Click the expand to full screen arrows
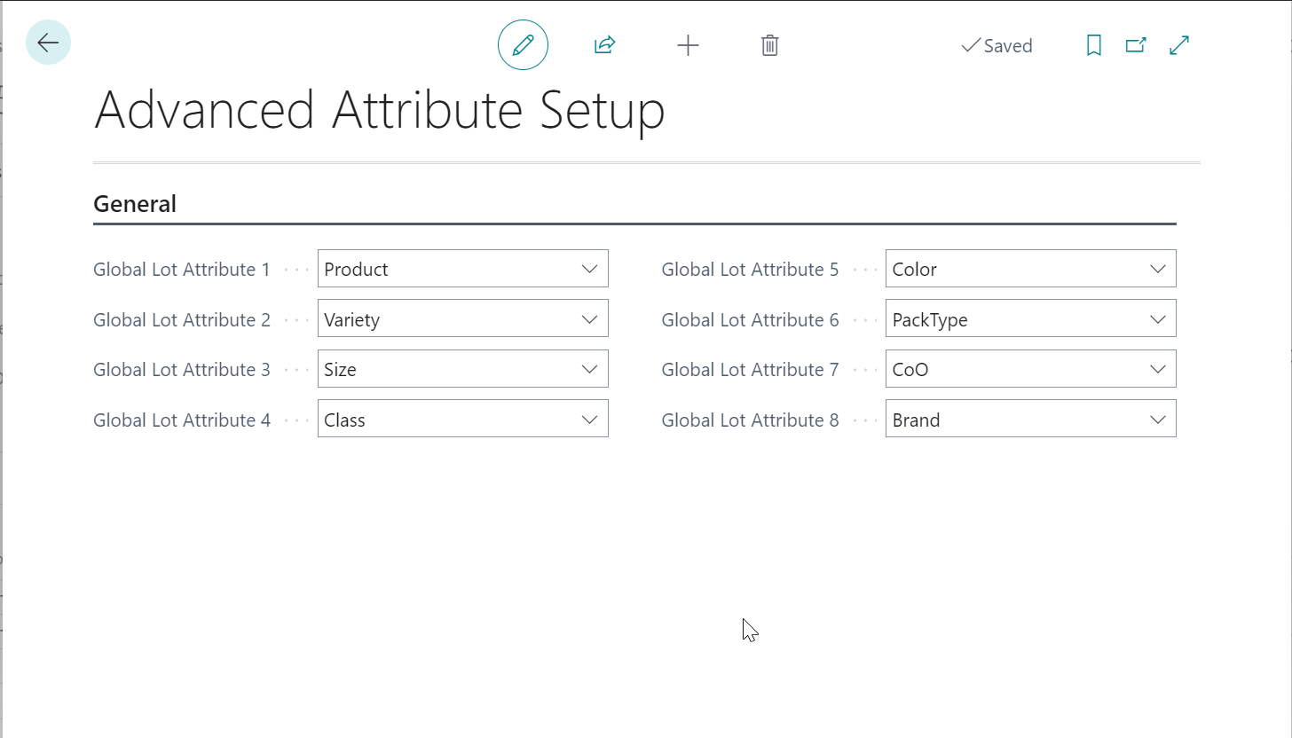The image size is (1292, 738). click(x=1179, y=45)
